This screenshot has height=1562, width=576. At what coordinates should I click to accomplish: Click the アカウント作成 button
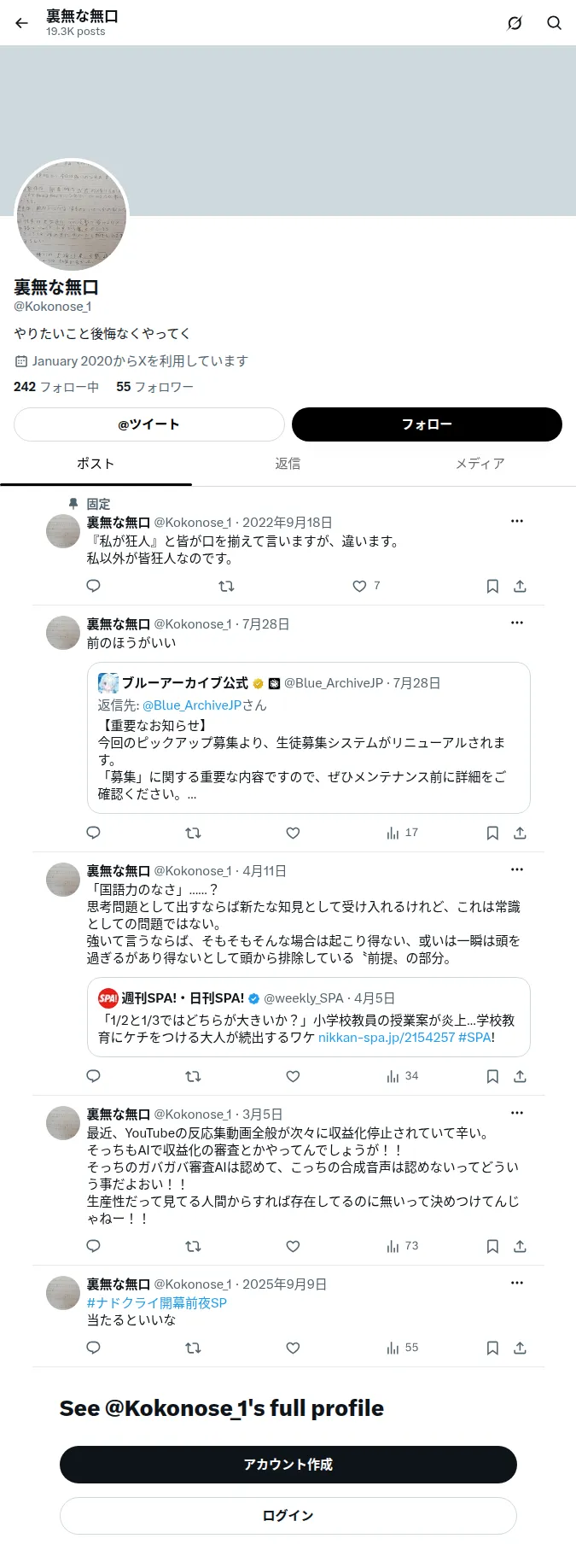[x=288, y=1464]
